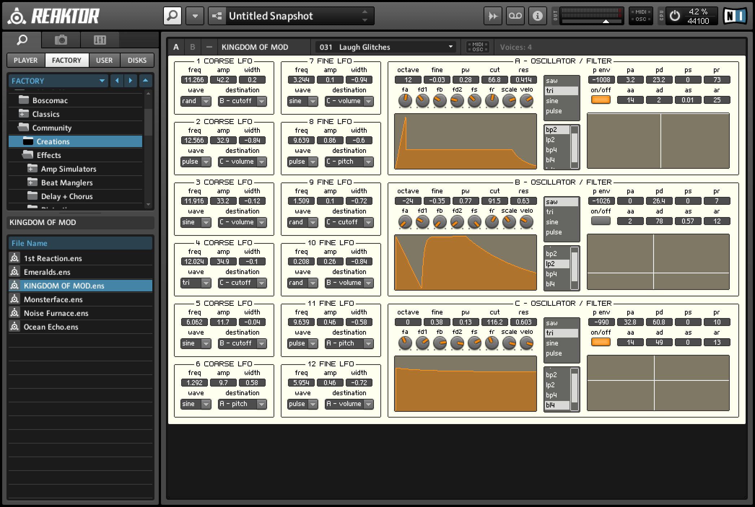Click the fast-forward double arrow toolbar icon
755x507 pixels.
(493, 16)
